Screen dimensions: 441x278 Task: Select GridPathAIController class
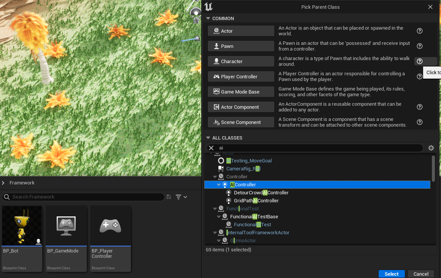tap(256, 201)
